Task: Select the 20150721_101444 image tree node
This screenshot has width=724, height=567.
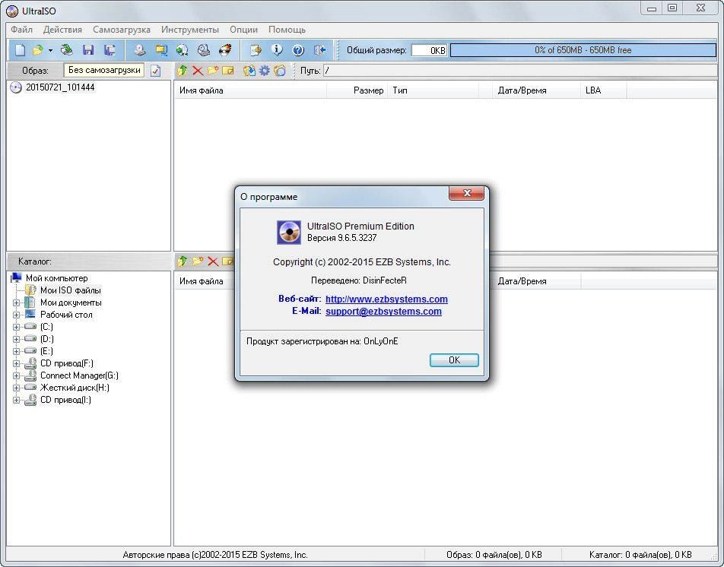Action: tap(60, 87)
